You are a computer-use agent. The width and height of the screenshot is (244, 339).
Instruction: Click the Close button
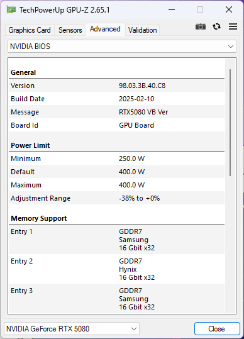point(217,329)
